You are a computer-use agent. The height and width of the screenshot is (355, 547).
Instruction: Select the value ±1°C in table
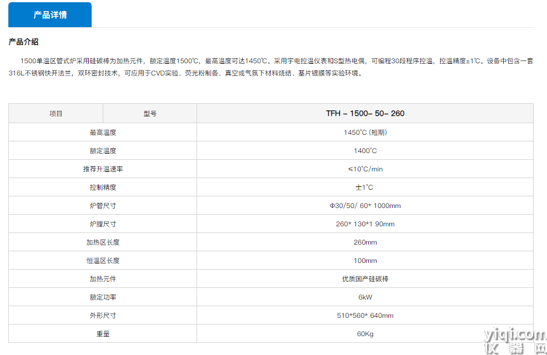click(364, 187)
